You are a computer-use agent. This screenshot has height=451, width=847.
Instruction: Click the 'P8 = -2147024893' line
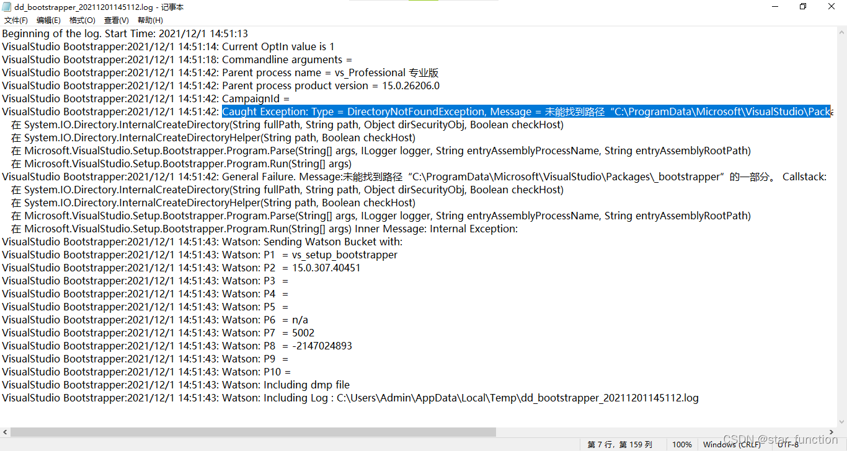177,346
